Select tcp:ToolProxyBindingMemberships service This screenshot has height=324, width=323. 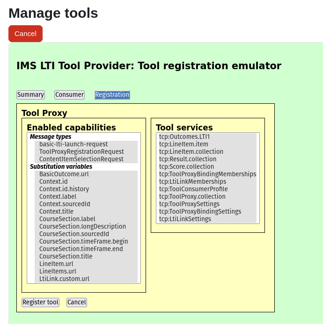[208, 174]
